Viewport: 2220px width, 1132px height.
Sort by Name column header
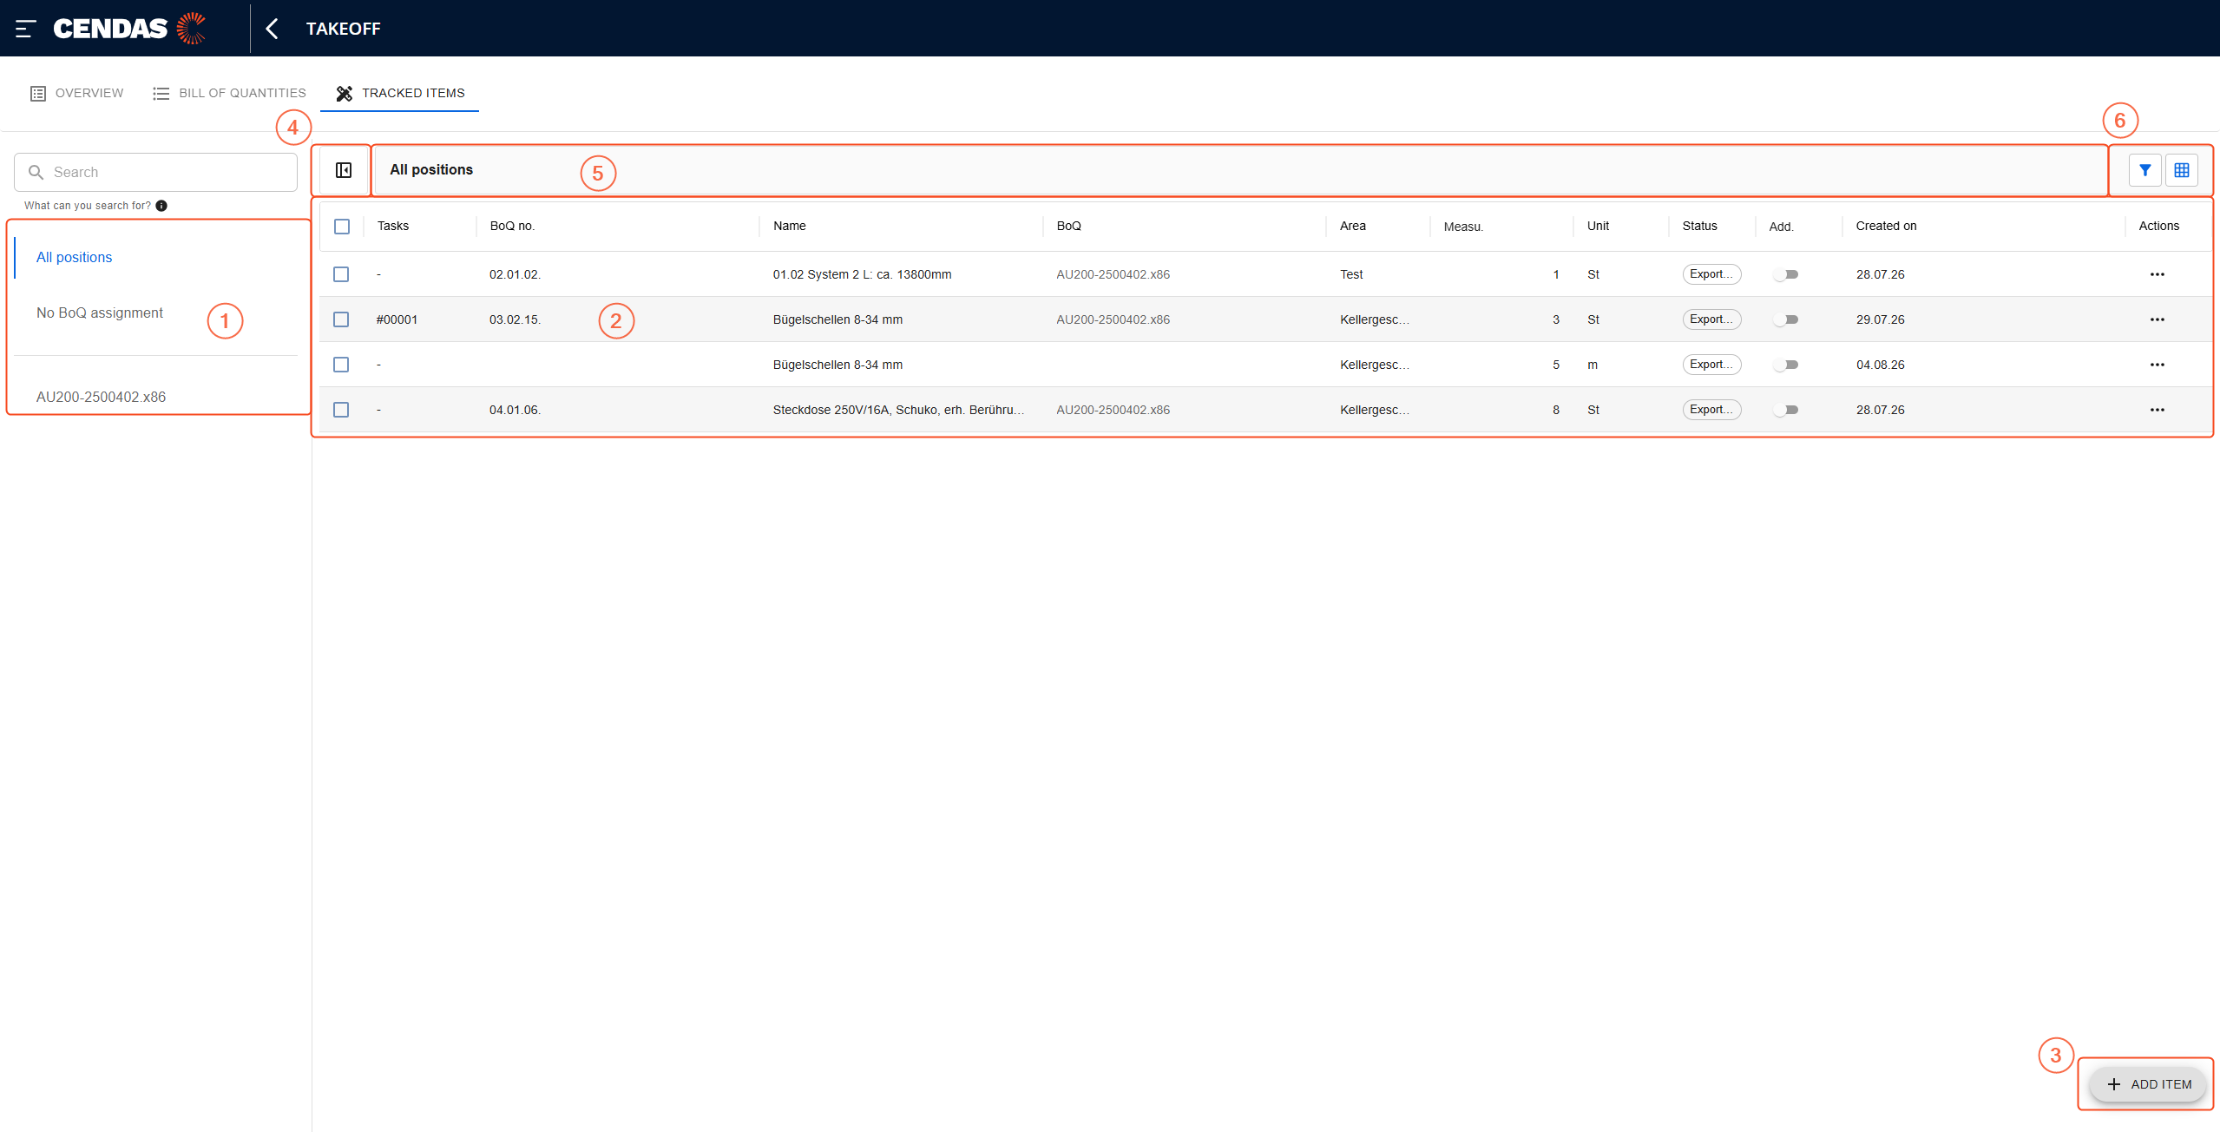[x=790, y=226]
